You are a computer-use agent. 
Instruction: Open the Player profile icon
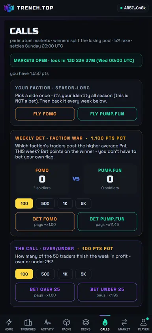pos(143,322)
